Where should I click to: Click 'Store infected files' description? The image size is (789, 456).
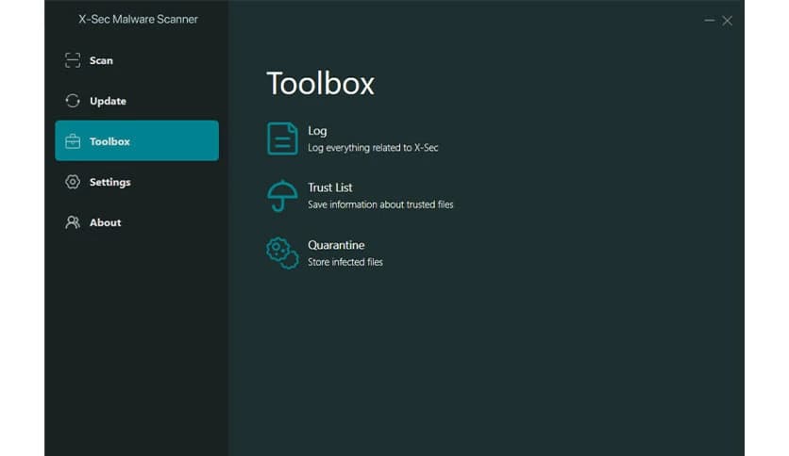[345, 262]
